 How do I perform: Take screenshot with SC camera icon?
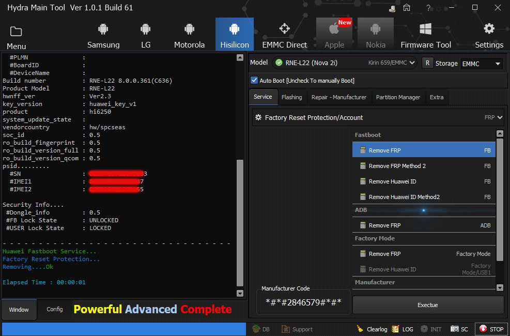click(455, 329)
